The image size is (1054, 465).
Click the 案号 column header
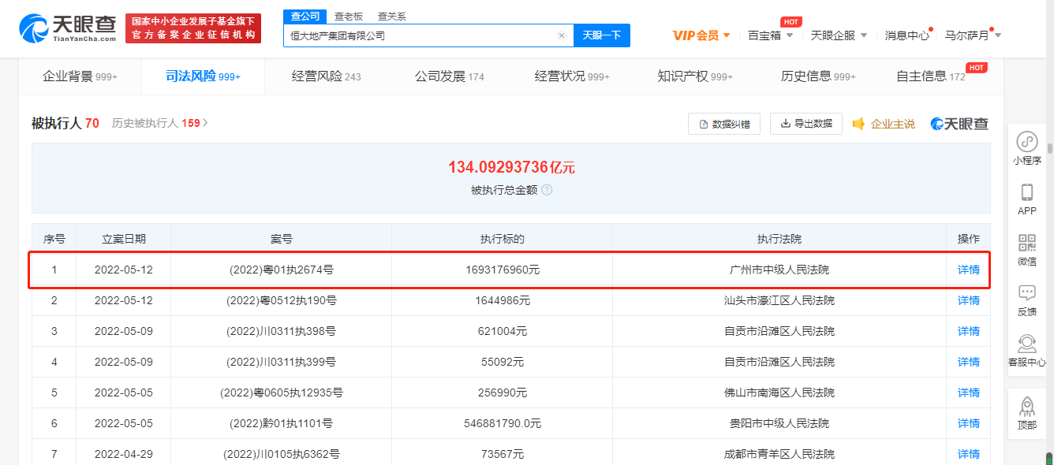pyautogui.click(x=282, y=239)
